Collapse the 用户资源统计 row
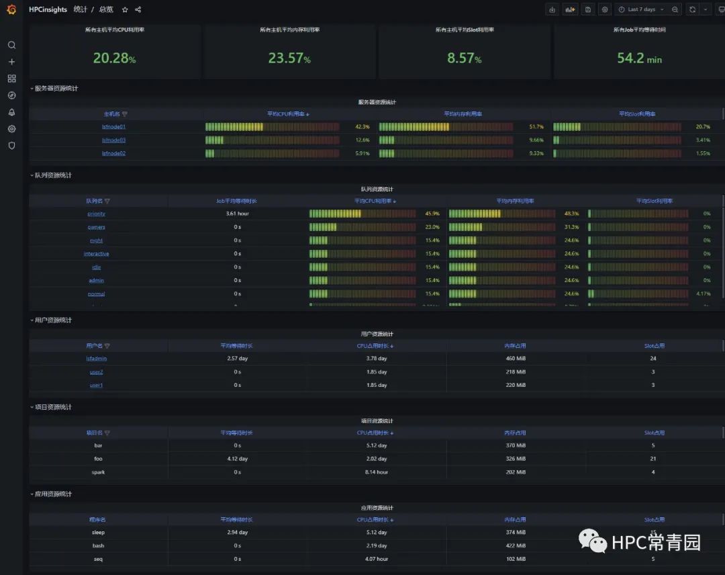 coord(51,320)
